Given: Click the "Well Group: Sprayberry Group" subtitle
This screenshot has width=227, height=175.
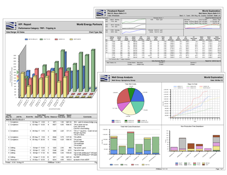Looking at the screenshot, I should coord(124,80).
